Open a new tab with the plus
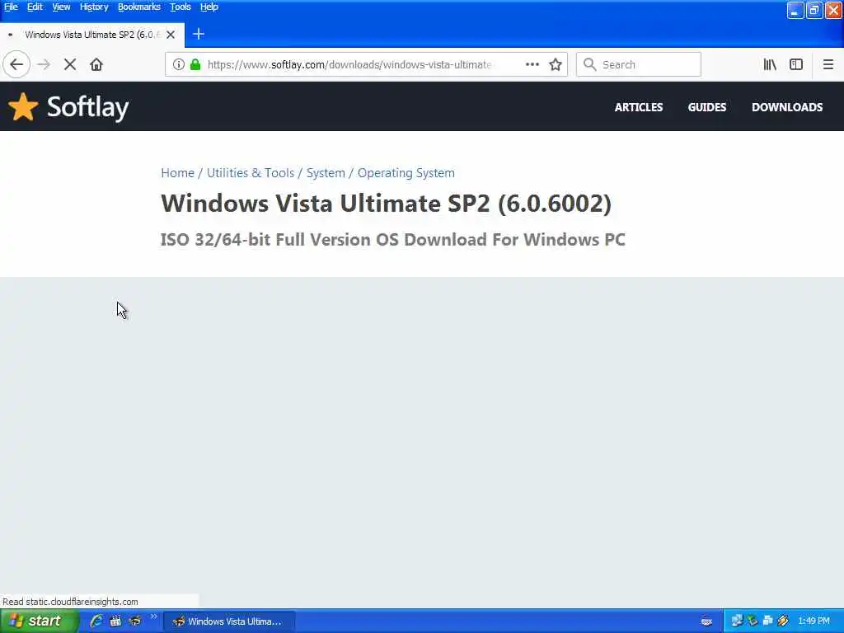This screenshot has width=844, height=633. [199, 34]
